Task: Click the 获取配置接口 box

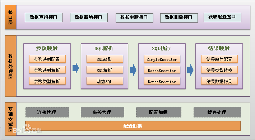Action: tap(222, 18)
